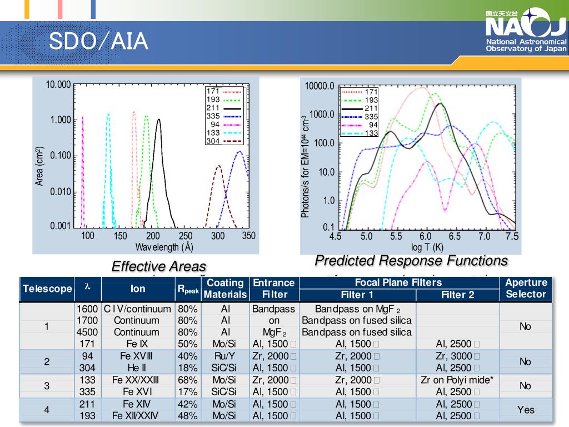Viewport: 569px width, 427px height.
Task: Click the 'Predicted Response Functions' caption
Action: click(x=411, y=261)
